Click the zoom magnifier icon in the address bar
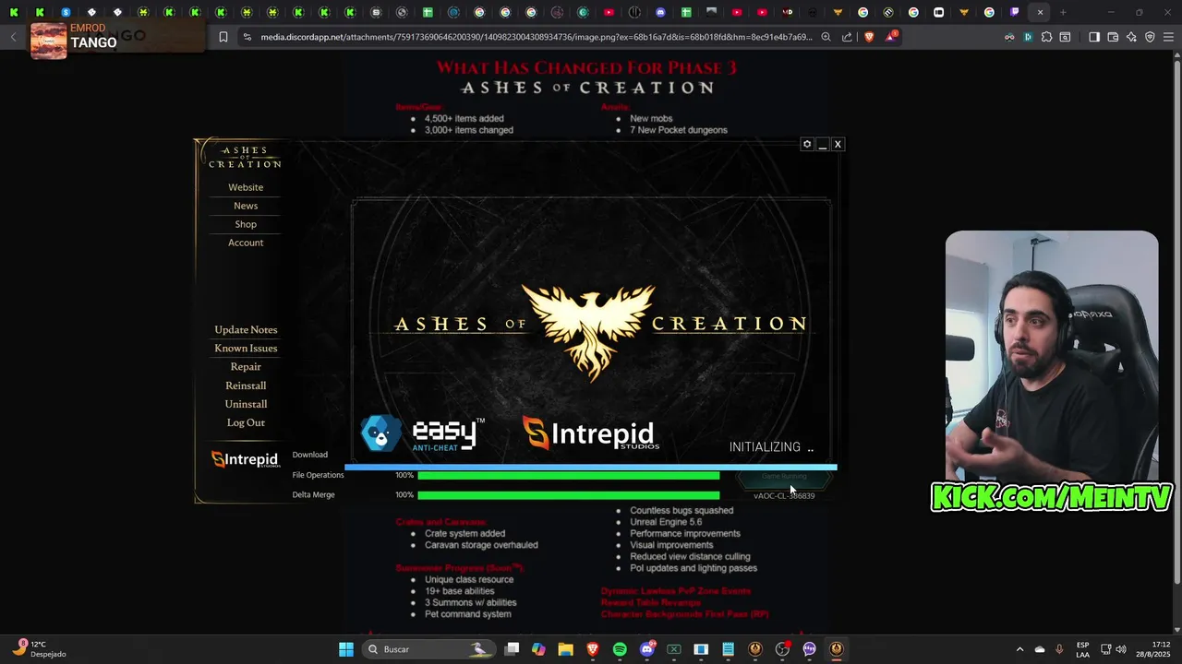1182x664 pixels. tap(826, 37)
